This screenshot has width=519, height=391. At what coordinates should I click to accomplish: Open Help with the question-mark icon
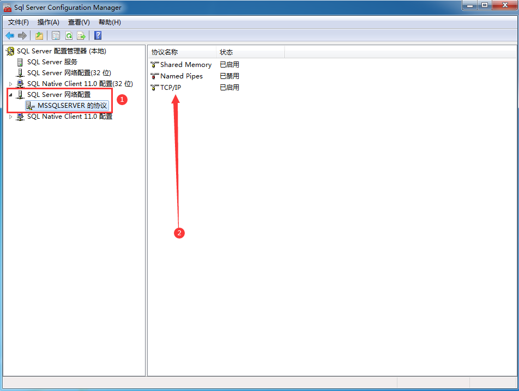pyautogui.click(x=98, y=35)
